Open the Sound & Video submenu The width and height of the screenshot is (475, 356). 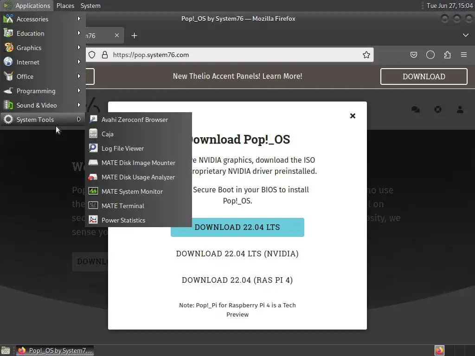43,105
